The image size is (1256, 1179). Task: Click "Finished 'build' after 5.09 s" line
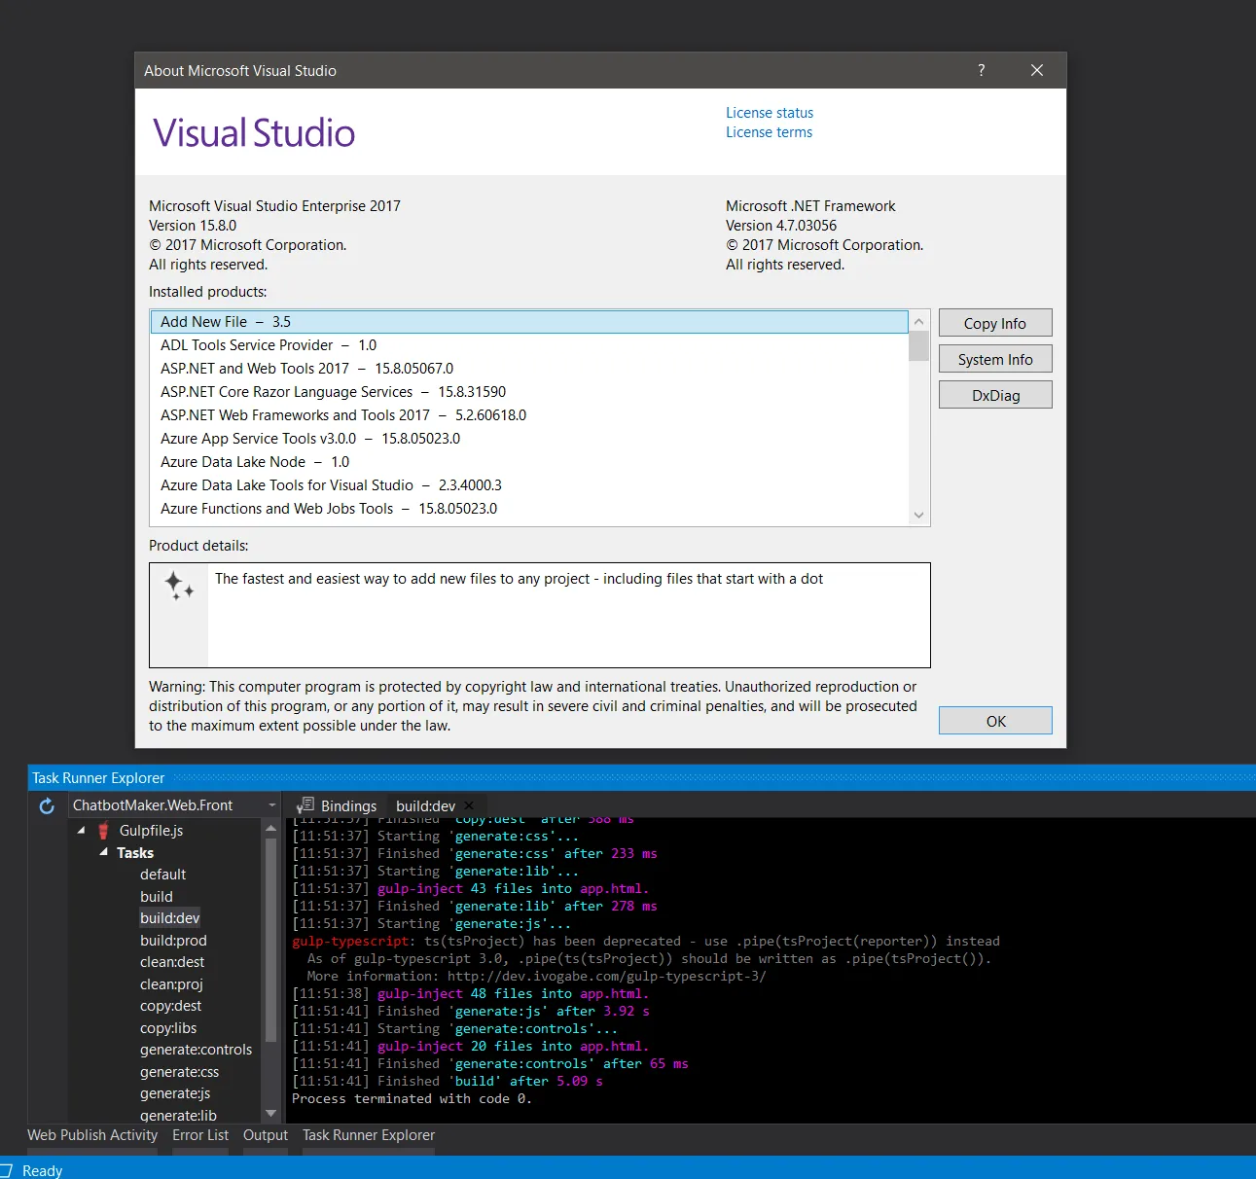click(x=448, y=1081)
